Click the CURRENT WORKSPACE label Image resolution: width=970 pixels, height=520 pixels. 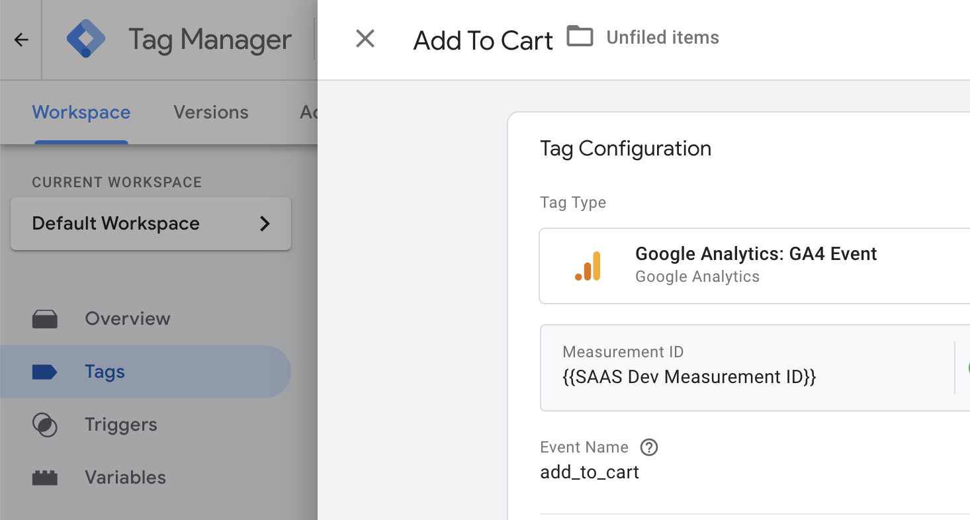point(117,182)
